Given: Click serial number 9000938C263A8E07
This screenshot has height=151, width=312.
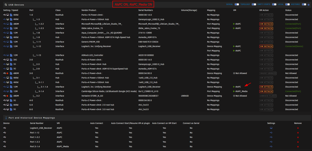Looking at the screenshot, I should (149, 96).
